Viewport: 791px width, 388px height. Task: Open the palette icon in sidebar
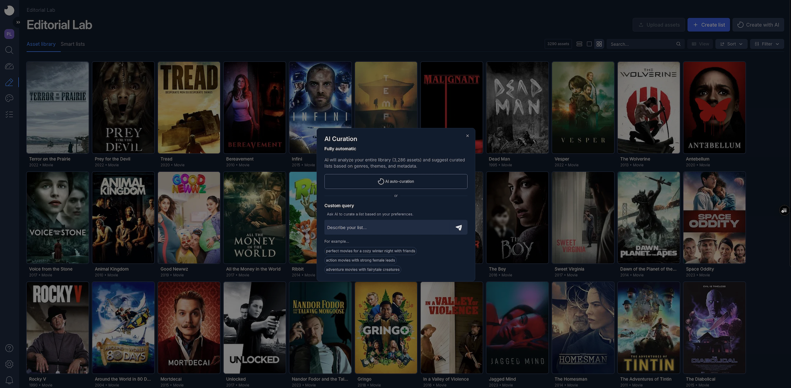(9, 98)
